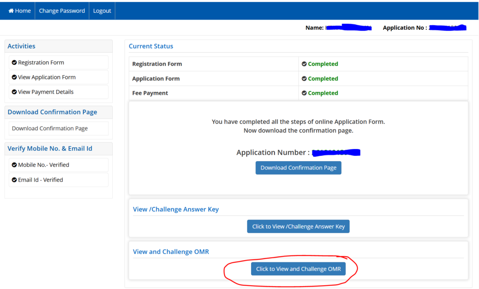Log out using the Logout menu item

pos(102,11)
